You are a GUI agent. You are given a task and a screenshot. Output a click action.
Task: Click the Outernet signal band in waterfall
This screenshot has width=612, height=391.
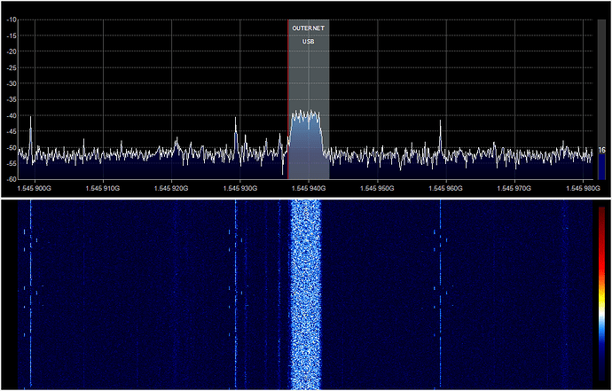pos(306,294)
